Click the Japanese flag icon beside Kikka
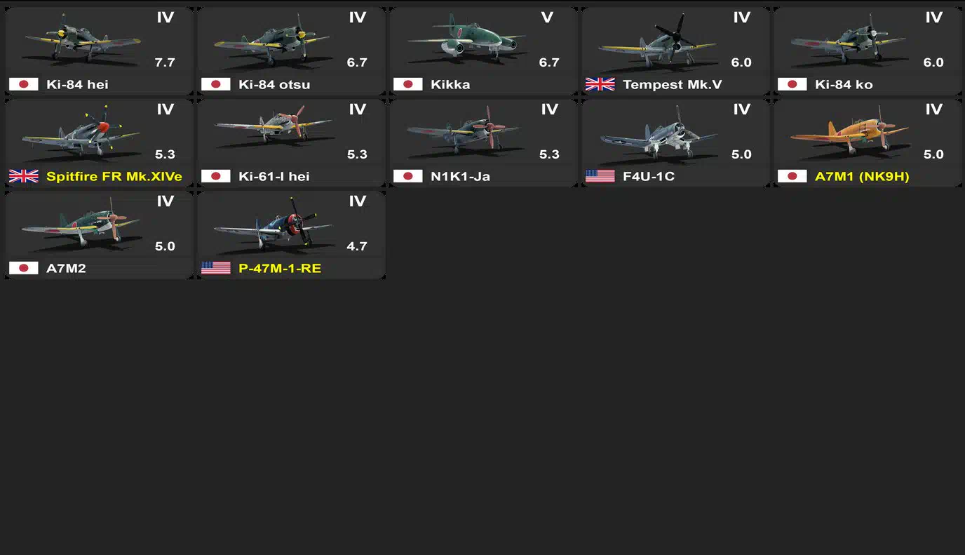965x555 pixels. 407,84
